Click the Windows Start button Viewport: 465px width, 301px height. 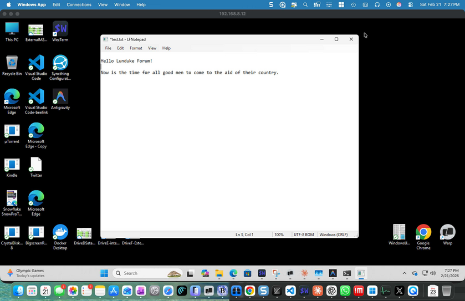point(104,273)
